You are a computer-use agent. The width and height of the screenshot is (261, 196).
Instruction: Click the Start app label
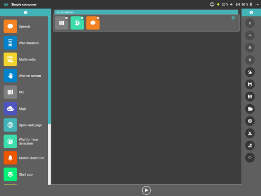click(x=26, y=175)
